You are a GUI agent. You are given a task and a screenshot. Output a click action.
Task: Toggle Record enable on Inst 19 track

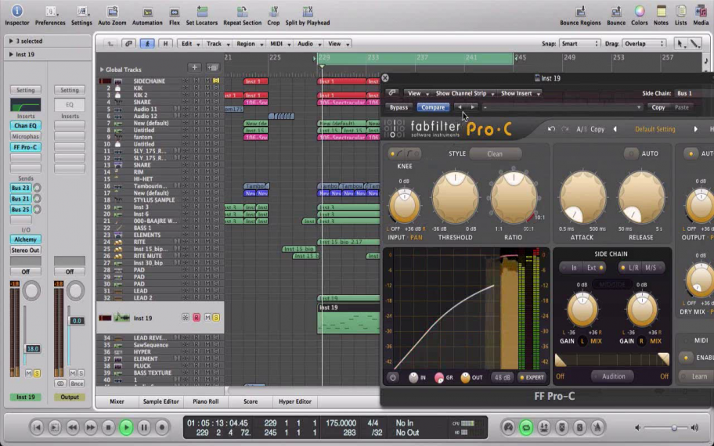[197, 317]
